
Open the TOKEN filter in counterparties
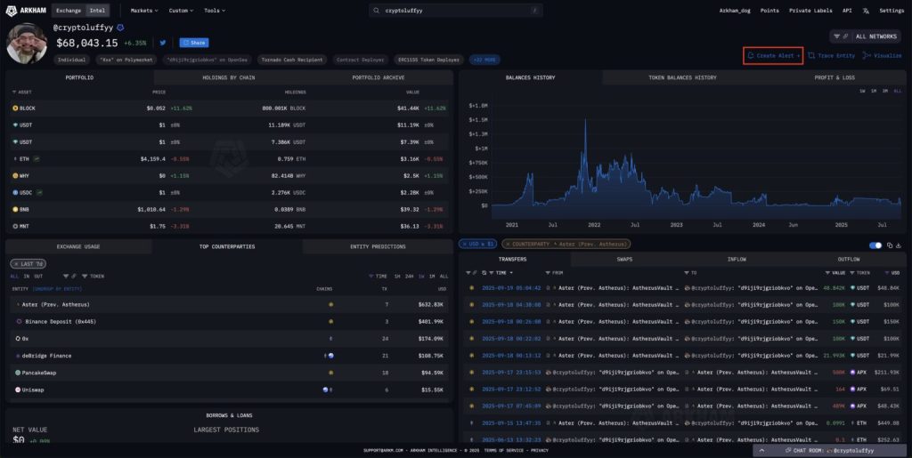[x=93, y=277]
